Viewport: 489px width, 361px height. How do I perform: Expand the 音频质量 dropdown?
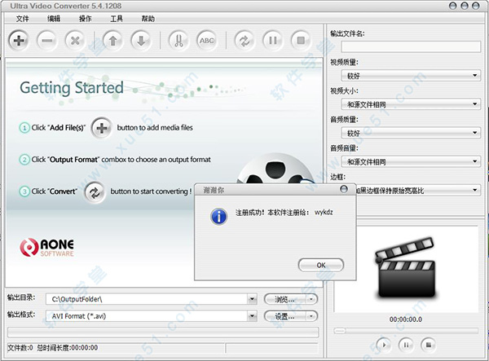[x=474, y=133]
